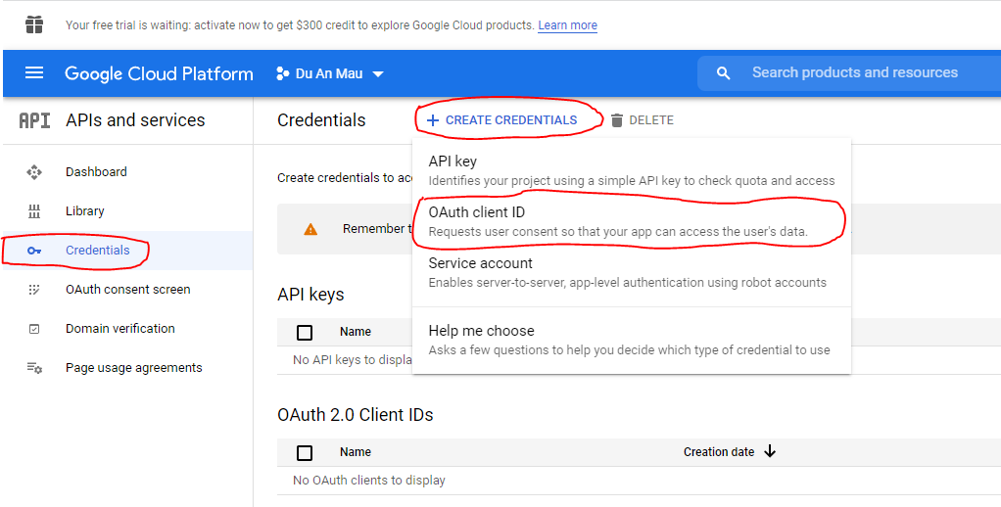Open the hamburger navigation menu

[34, 73]
